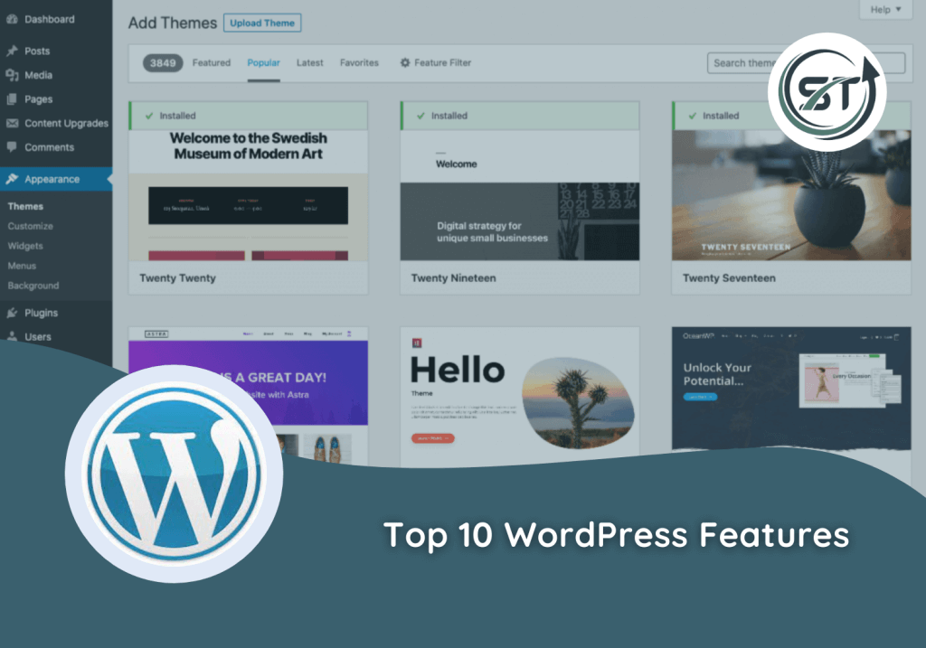Switch to the Featured themes tab

coord(211,63)
